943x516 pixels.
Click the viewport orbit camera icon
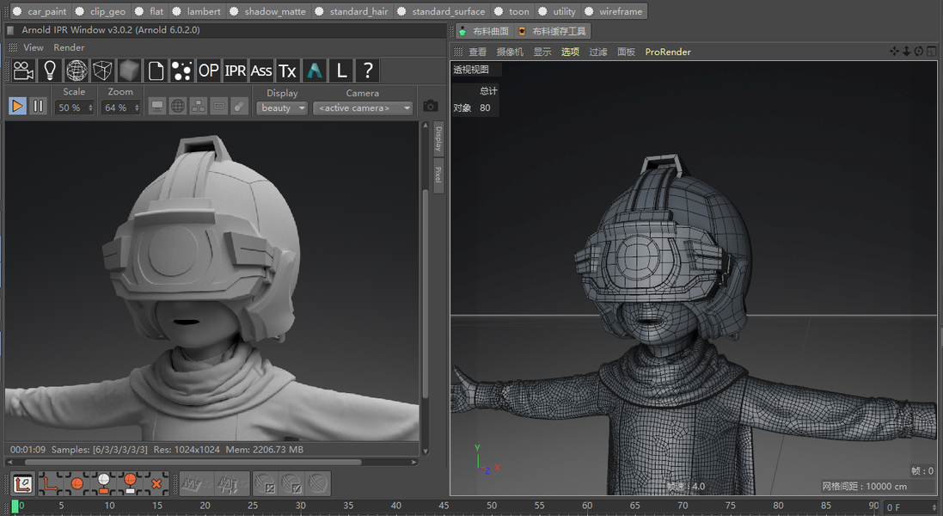coord(918,51)
